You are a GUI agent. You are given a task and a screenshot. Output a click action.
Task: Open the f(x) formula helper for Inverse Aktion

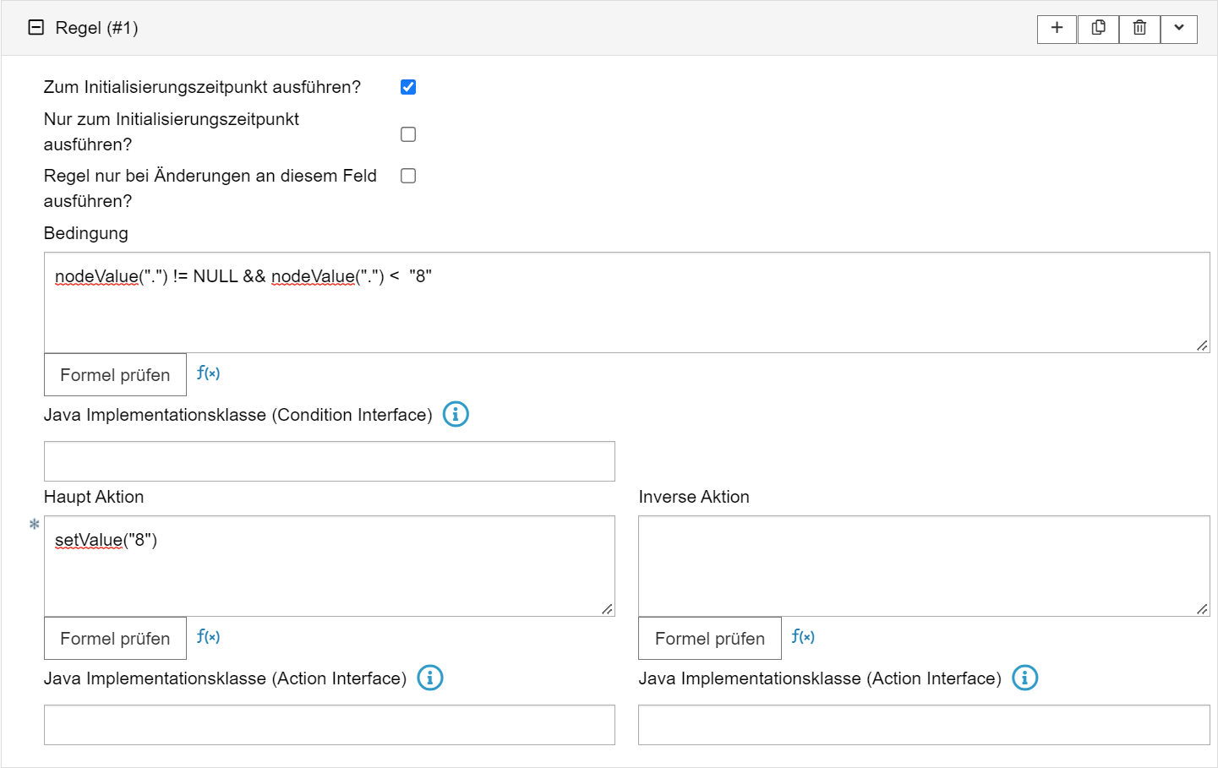point(803,637)
